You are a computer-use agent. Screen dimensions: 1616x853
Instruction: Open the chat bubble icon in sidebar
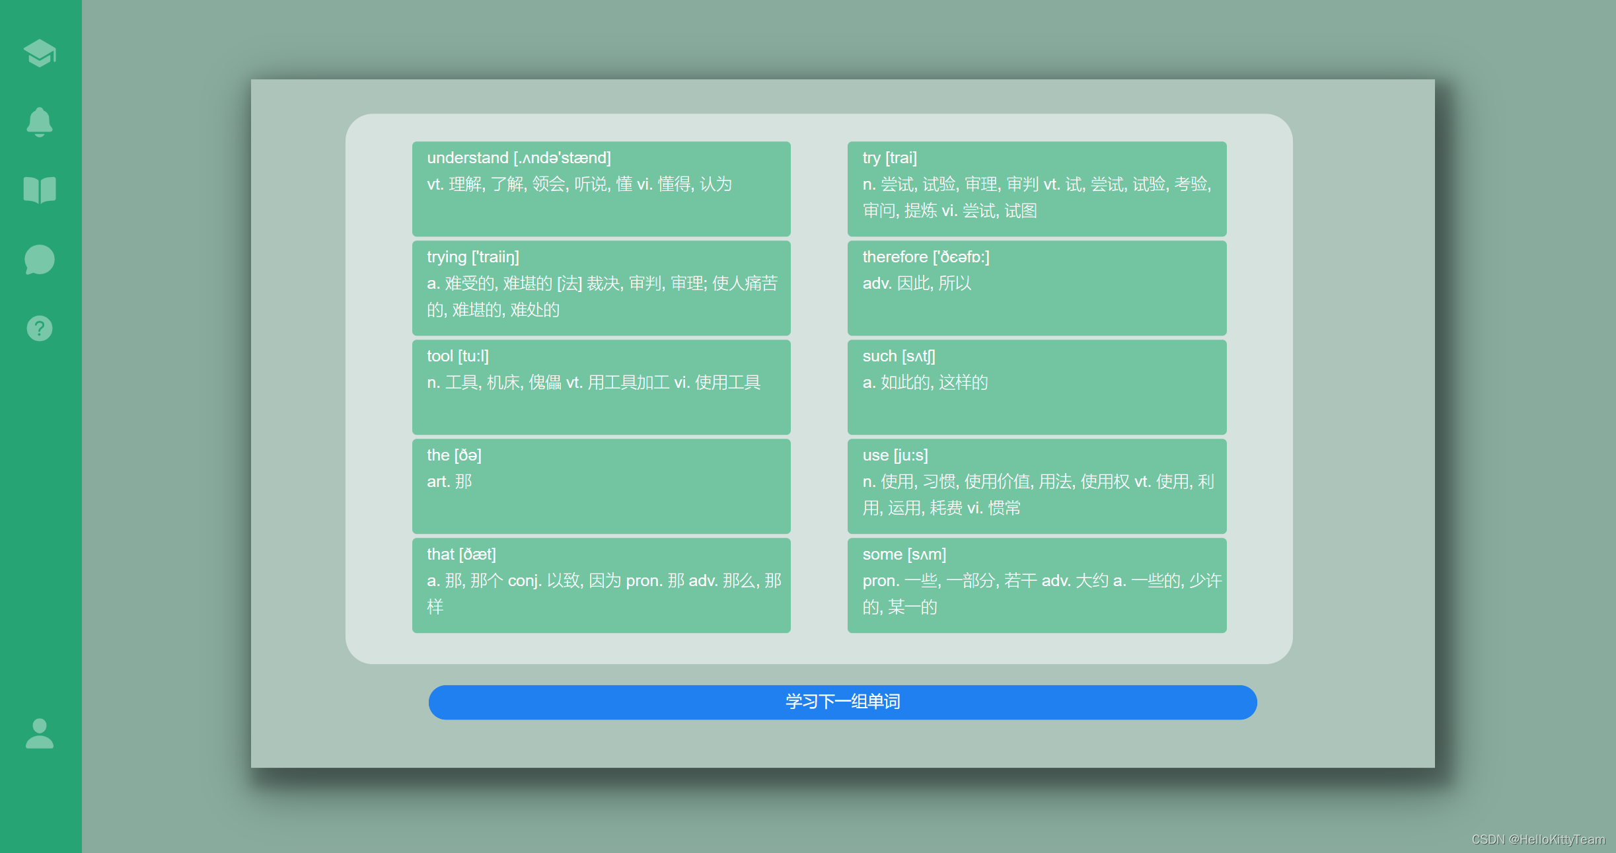(x=40, y=260)
